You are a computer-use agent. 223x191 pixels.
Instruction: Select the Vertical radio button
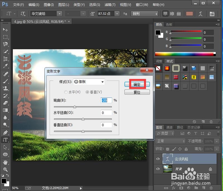pos(87,92)
